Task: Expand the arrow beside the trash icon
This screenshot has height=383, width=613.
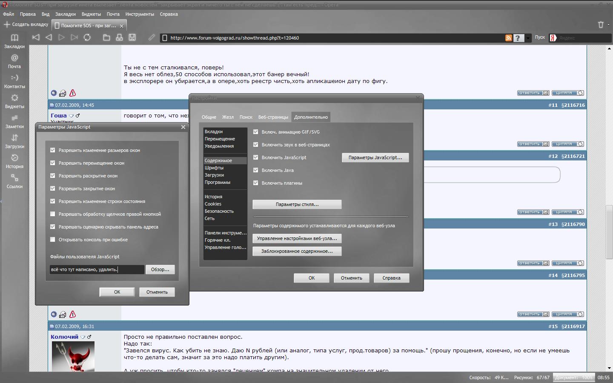Action: (608, 25)
